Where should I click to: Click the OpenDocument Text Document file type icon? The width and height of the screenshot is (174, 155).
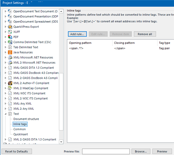point(10,11)
